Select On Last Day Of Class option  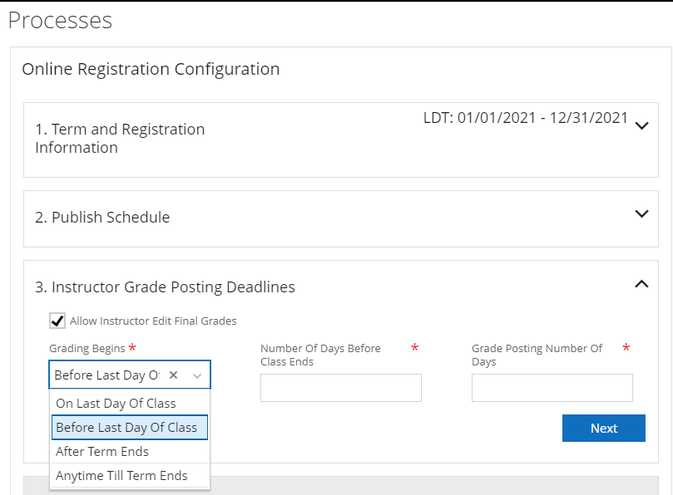116,404
